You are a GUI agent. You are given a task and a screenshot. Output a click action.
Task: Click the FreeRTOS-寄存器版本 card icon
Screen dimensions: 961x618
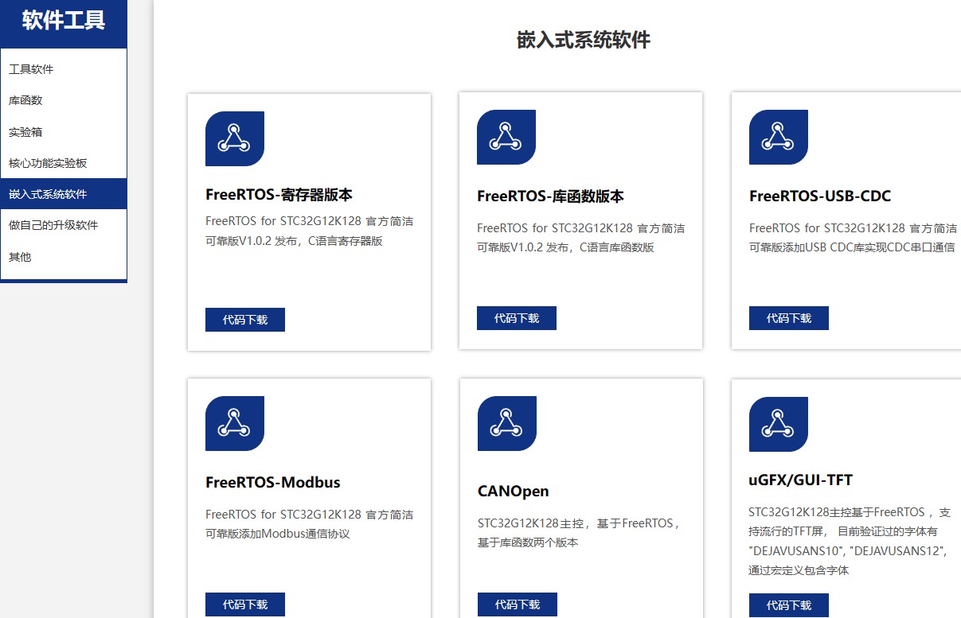235,138
